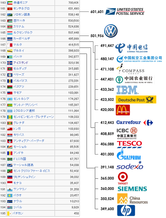Open the ナウル link
The image size is (166, 218).
tap(18, 201)
